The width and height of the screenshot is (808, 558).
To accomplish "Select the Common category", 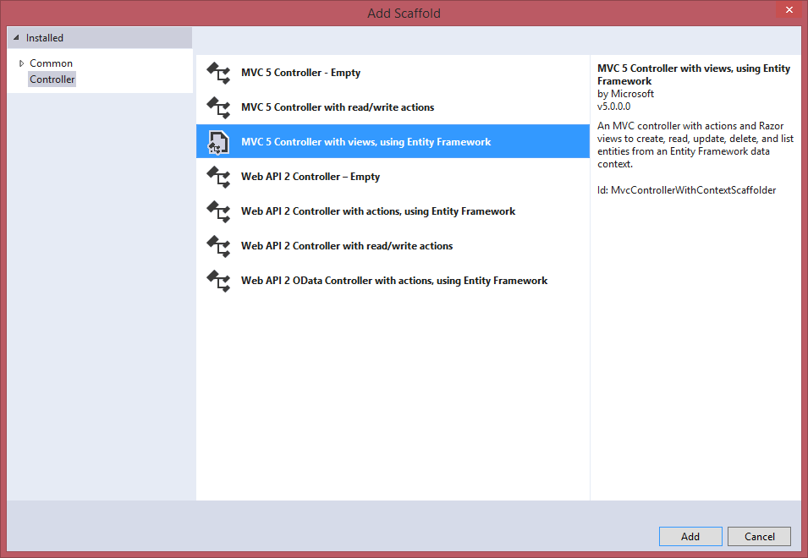I will 51,63.
